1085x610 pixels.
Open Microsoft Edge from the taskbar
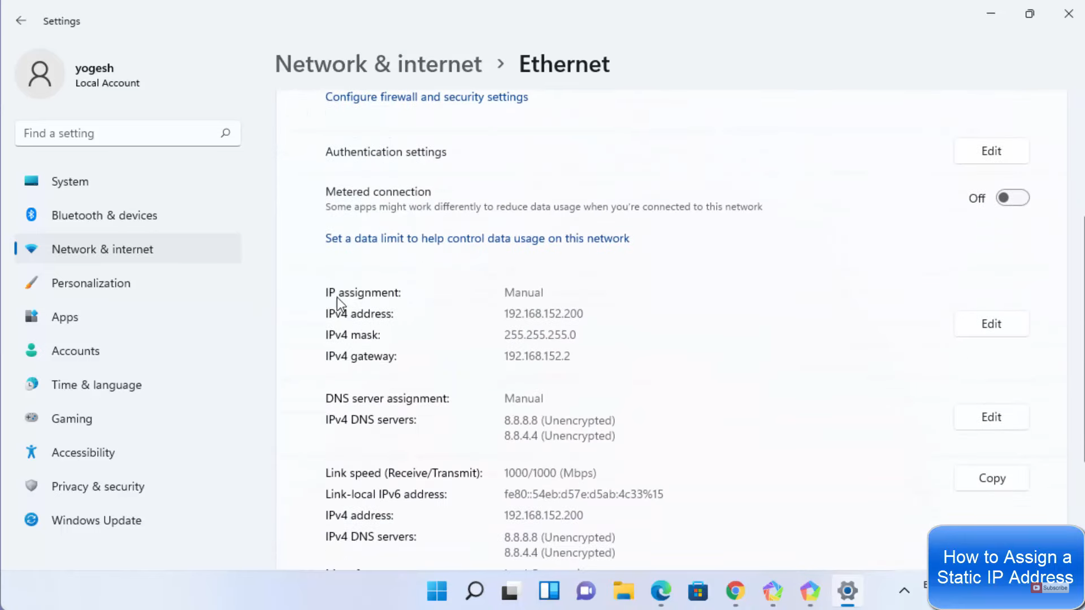point(661,591)
